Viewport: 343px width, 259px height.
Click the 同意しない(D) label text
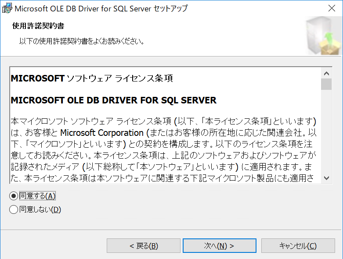(40, 210)
